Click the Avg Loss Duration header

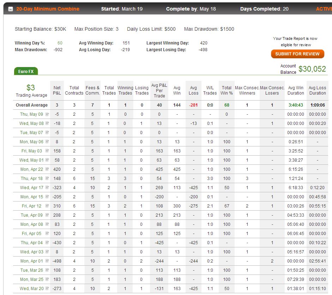tap(318, 90)
